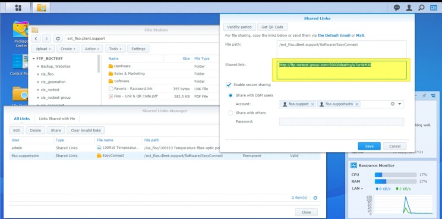Expand the cie_fiso folder tree node
The height and width of the screenshot is (219, 442).
pos(38,74)
